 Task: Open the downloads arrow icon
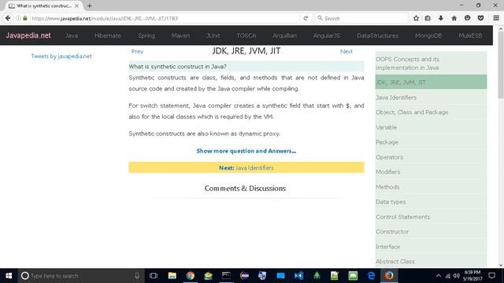tap(441, 18)
